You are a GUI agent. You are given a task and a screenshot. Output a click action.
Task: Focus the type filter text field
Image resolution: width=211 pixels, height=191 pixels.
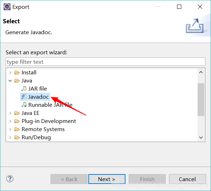[105, 62]
